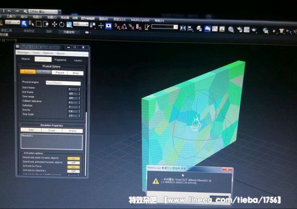Switch to the Fragments tab in RayFire

pos(60,60)
